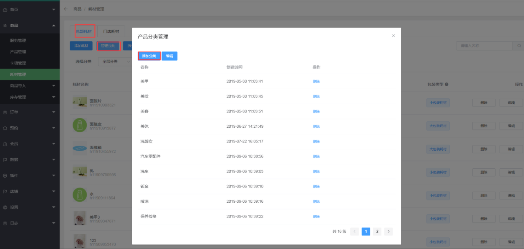The width and height of the screenshot is (524, 249).
Task: Click the help icon beside 包装类型
Action: pos(447,85)
